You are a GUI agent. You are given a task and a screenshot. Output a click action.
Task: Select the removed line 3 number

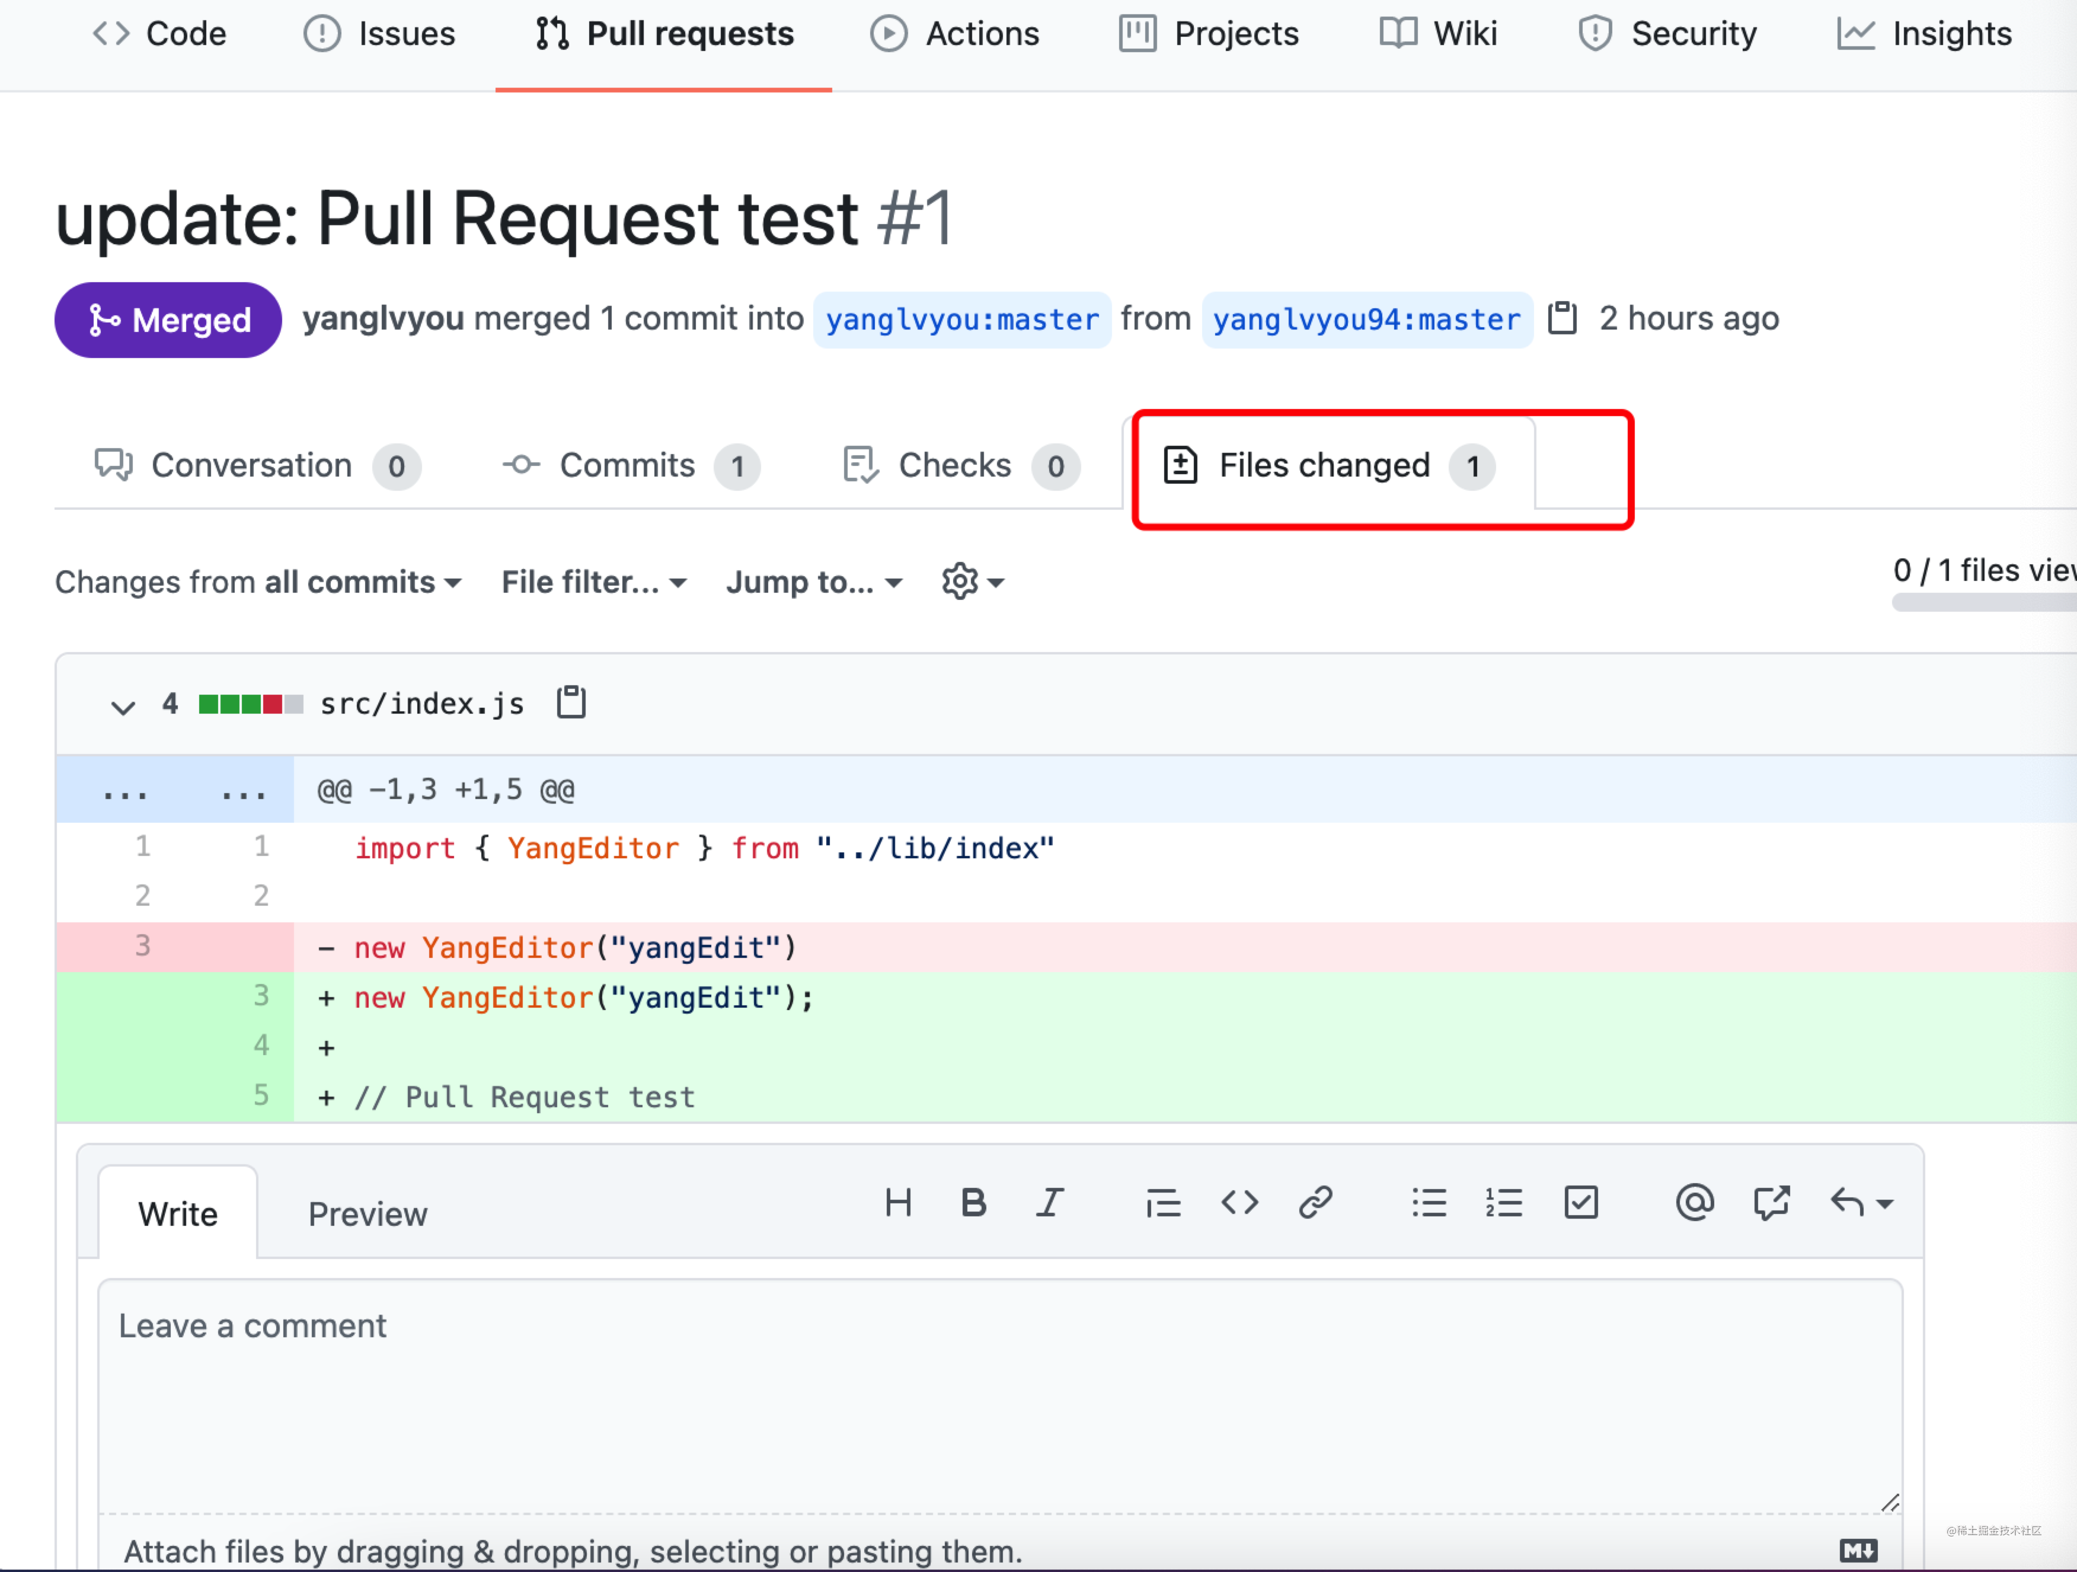(x=142, y=947)
